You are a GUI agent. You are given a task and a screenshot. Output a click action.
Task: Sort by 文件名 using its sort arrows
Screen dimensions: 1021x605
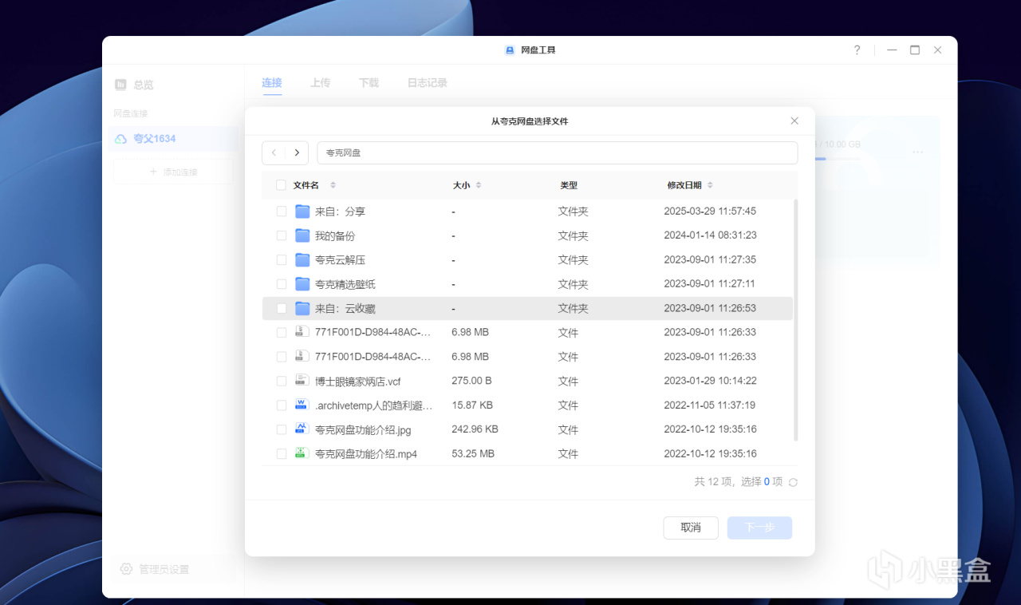coord(333,185)
